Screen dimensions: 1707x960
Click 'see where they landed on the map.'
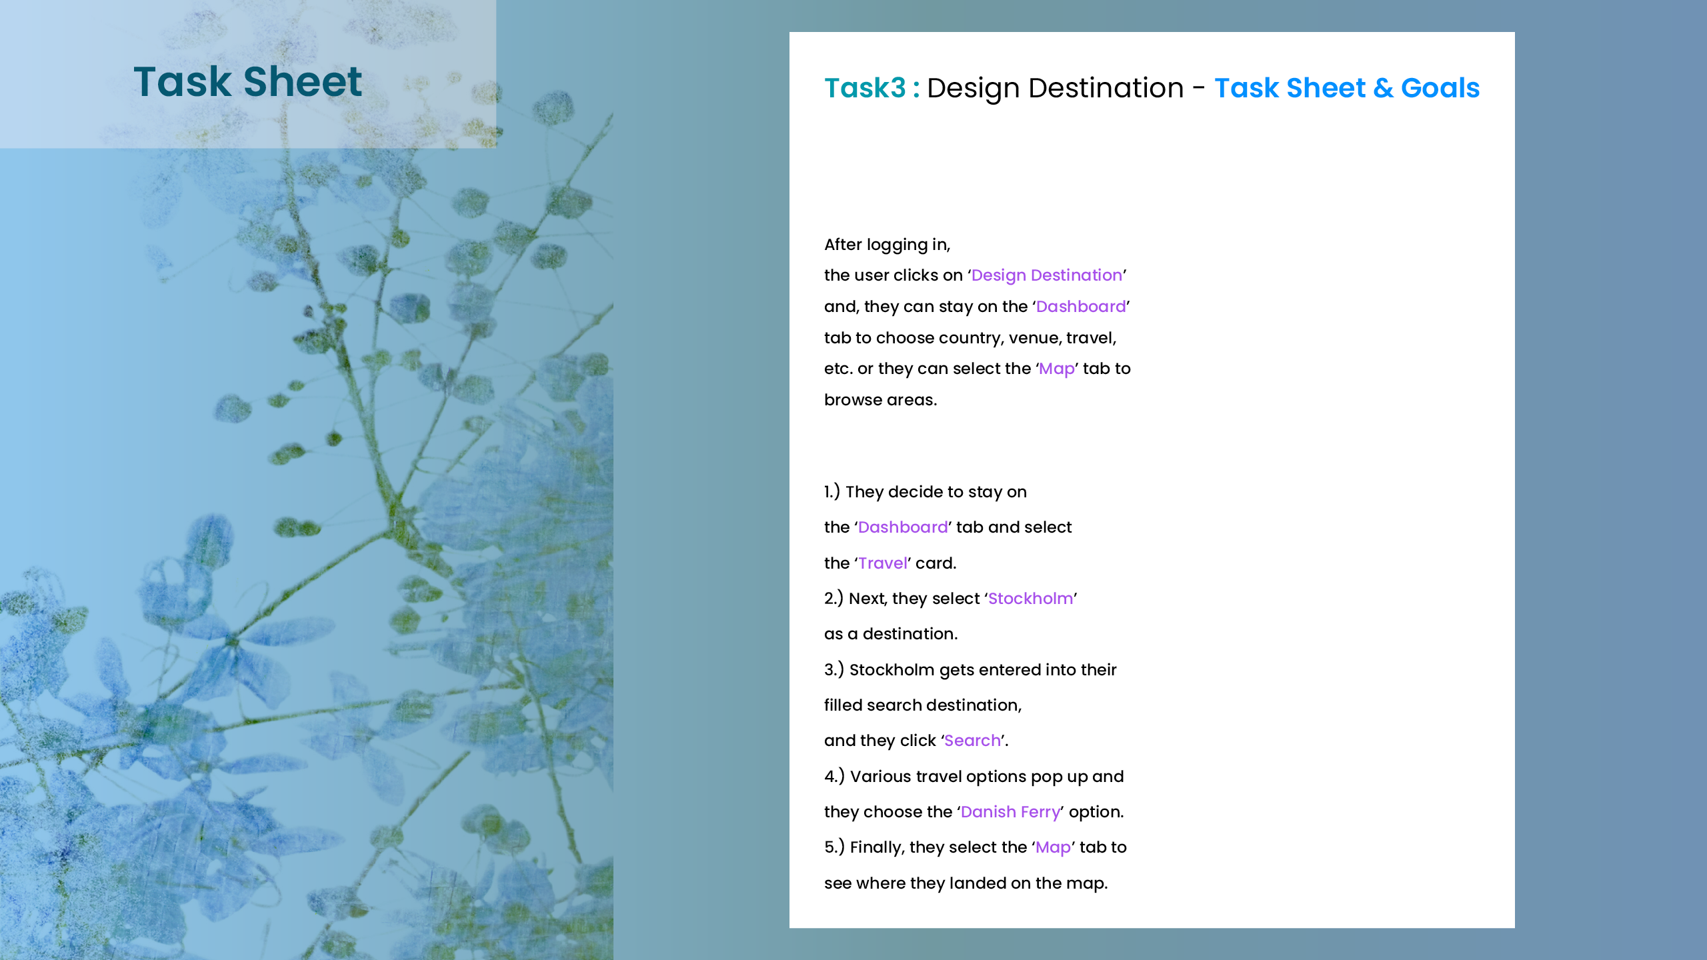(966, 883)
